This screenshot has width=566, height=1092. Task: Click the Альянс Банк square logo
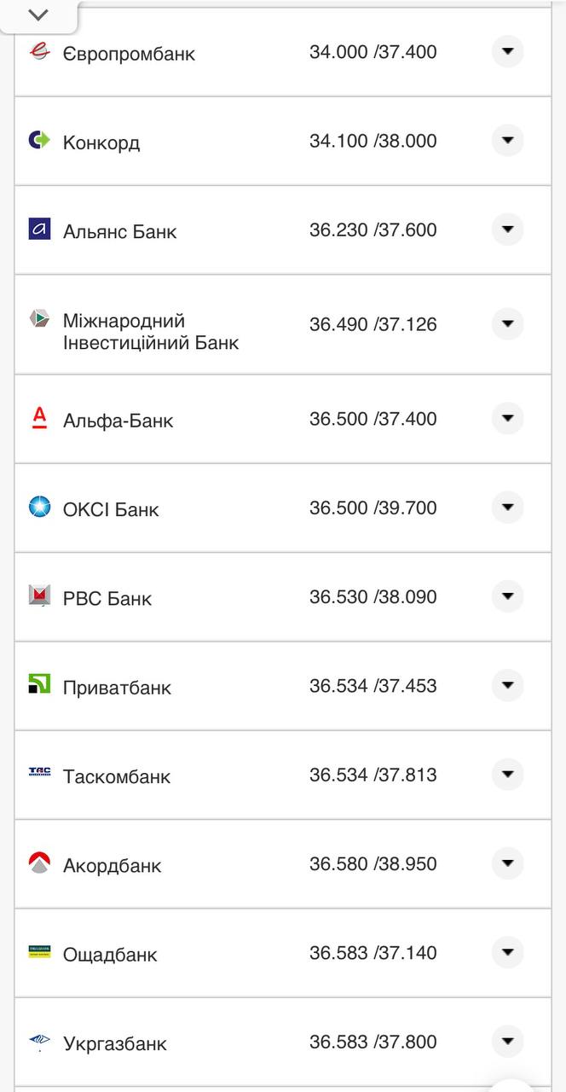tap(38, 229)
